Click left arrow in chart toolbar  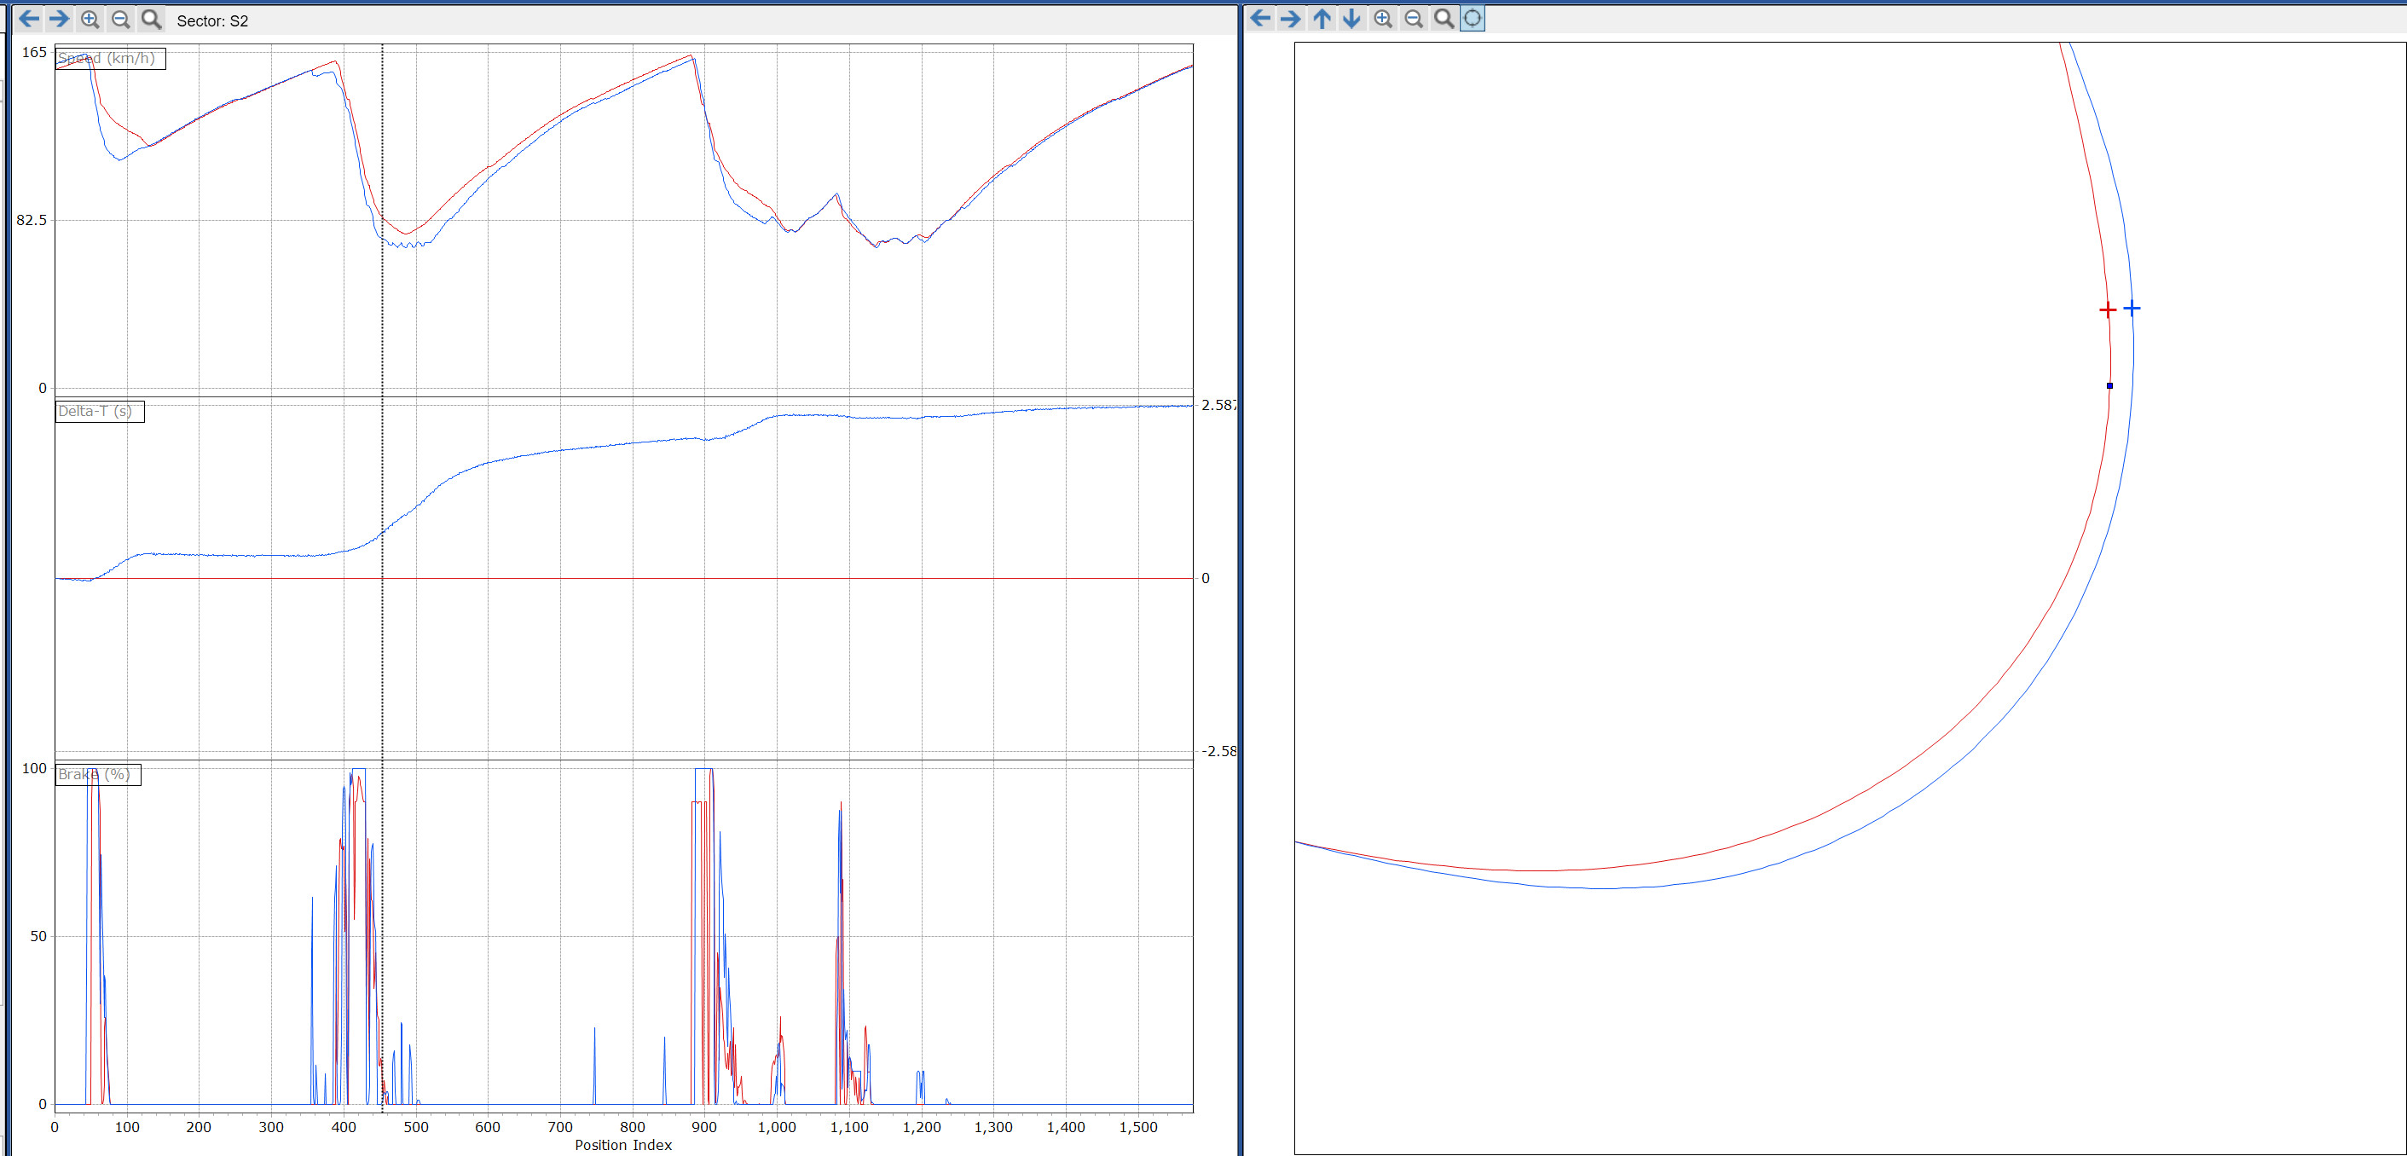(29, 20)
